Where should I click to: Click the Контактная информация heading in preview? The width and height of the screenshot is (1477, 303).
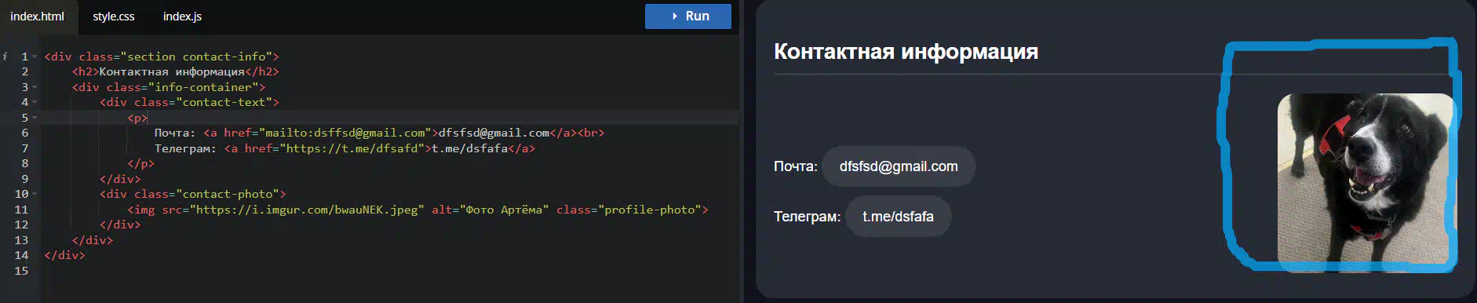(x=906, y=52)
